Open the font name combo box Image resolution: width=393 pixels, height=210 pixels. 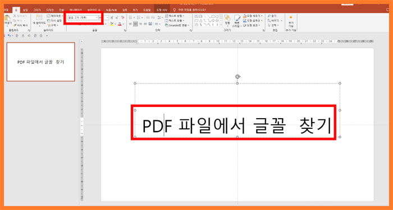pyautogui.click(x=83, y=18)
